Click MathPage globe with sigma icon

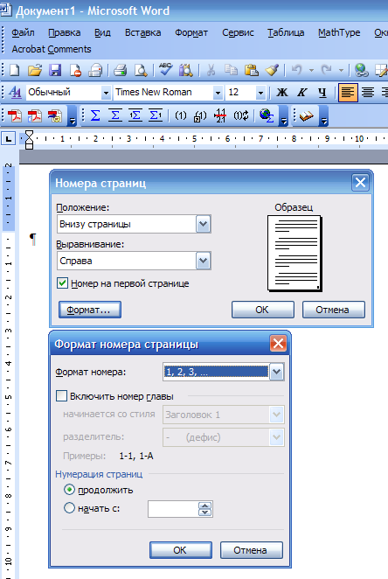[x=267, y=115]
